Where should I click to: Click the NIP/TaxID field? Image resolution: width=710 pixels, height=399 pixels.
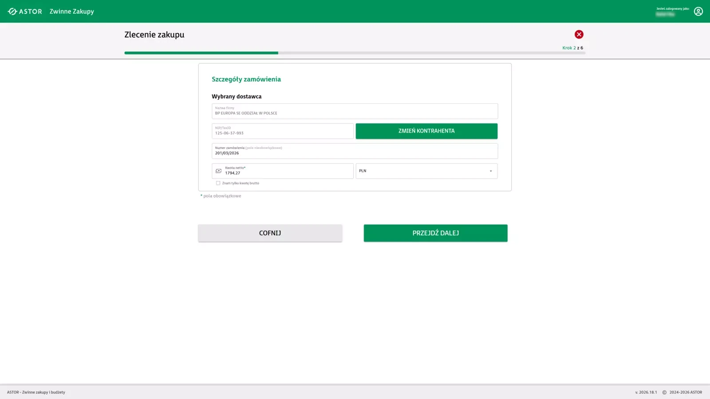(282, 131)
